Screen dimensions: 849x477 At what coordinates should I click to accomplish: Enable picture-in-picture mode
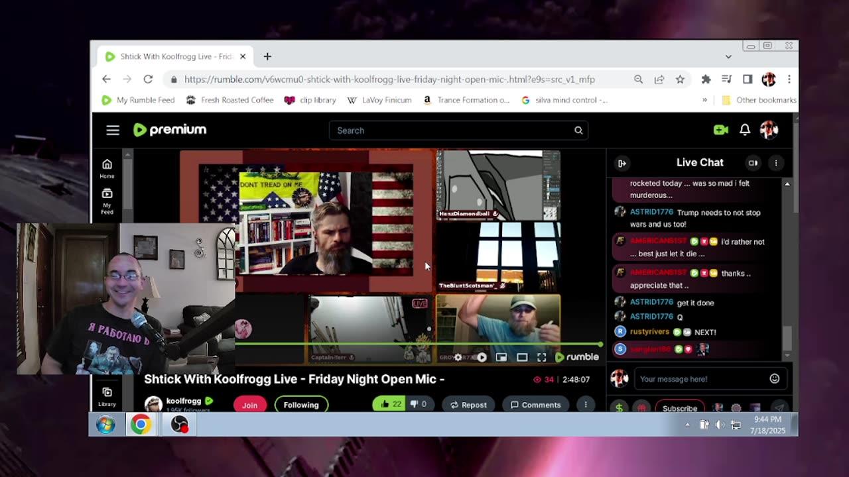click(x=501, y=357)
